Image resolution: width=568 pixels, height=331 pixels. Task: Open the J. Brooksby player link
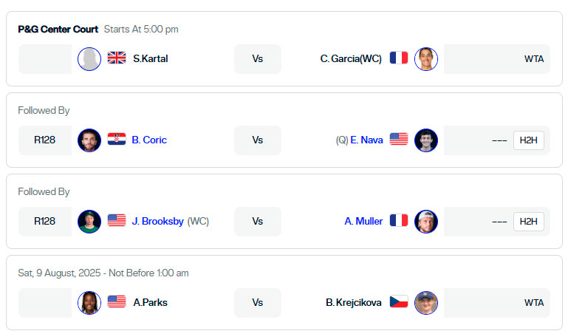(157, 221)
